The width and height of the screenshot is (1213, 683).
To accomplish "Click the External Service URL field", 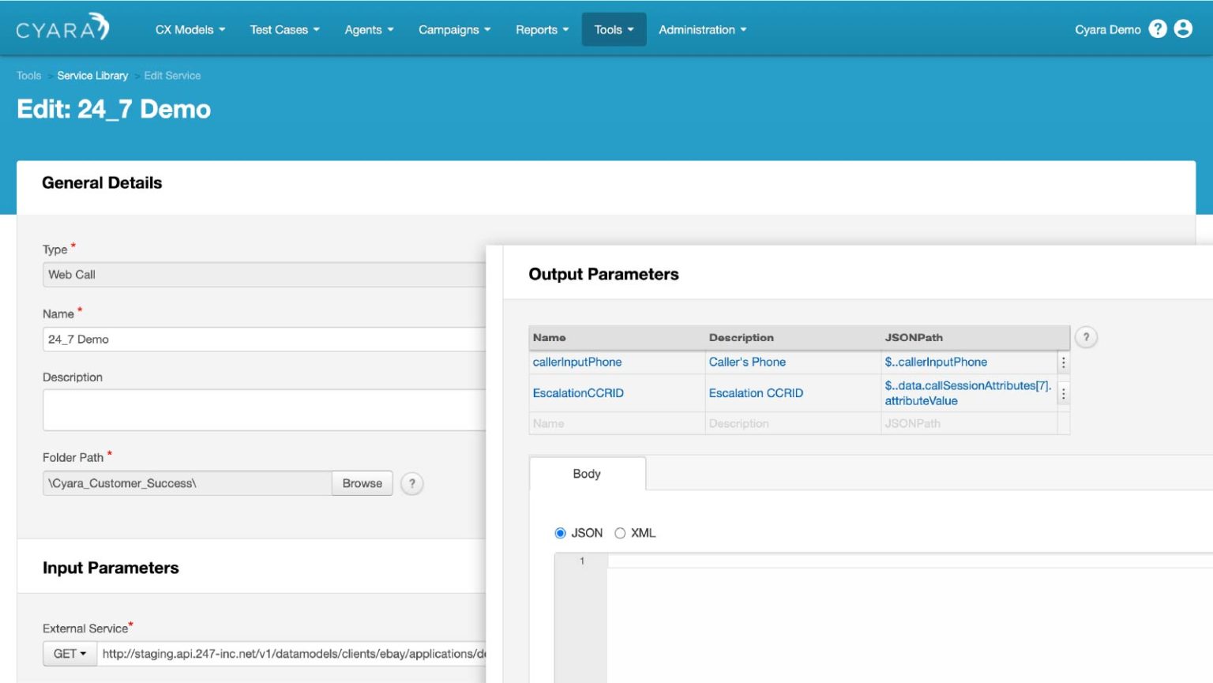I will pyautogui.click(x=292, y=654).
